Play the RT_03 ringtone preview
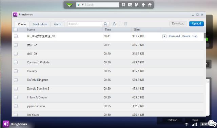 164,36
